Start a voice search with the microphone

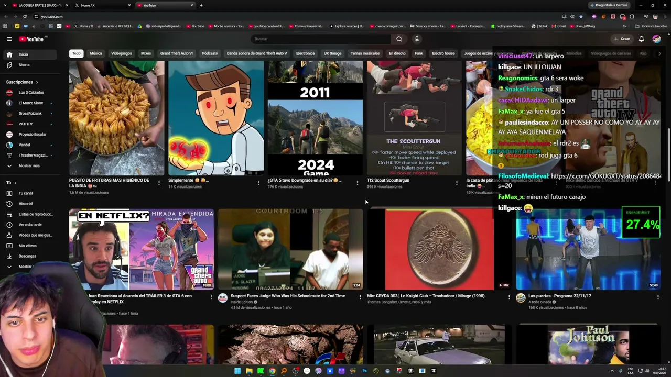[x=417, y=39]
